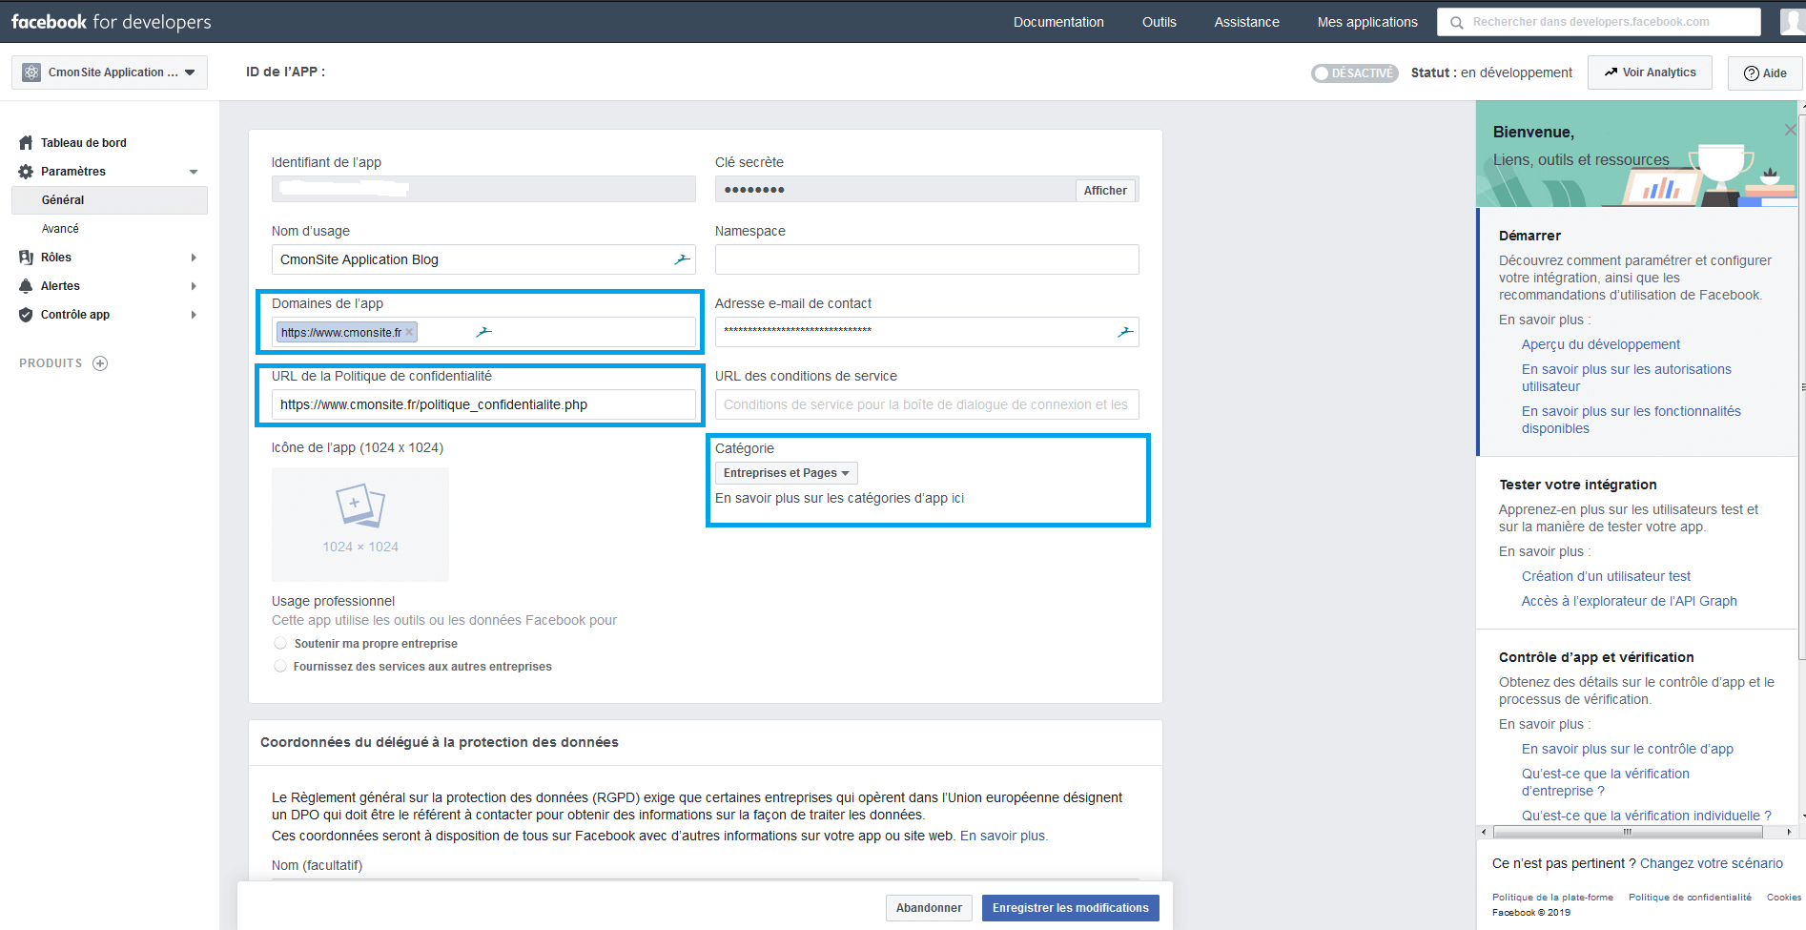1806x930 pixels.
Task: Click the horizontal scrollbar of the welcome panel
Action: [x=1628, y=832]
